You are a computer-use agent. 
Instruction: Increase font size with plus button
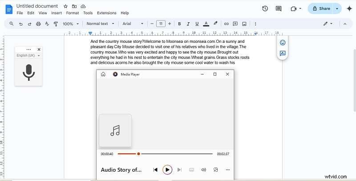170,24
